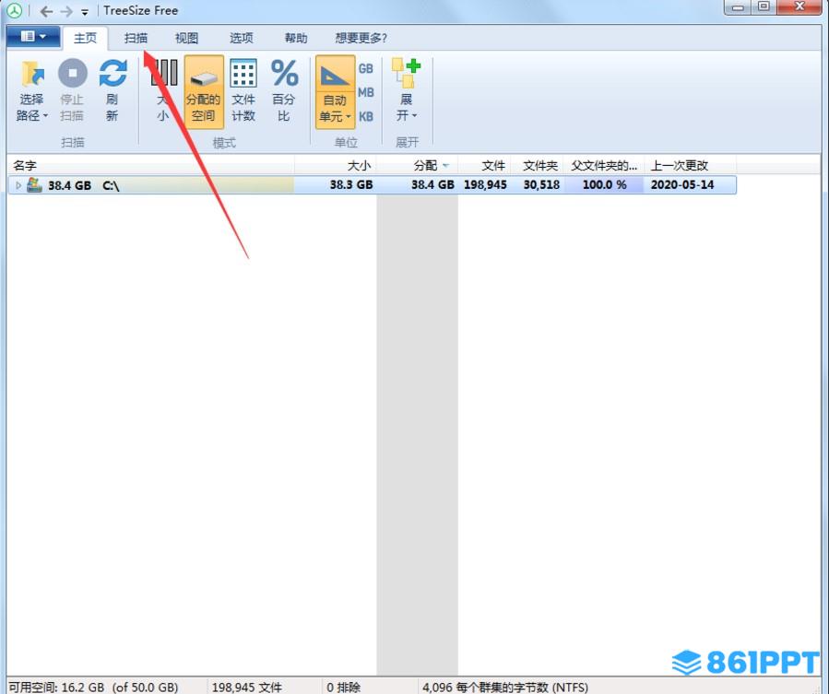The height and width of the screenshot is (694, 829).
Task: Expand the C:\ tree node
Action: click(x=18, y=185)
